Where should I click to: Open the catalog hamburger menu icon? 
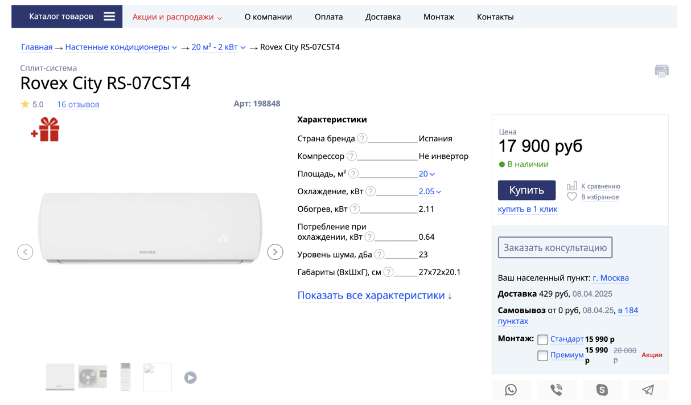click(109, 17)
